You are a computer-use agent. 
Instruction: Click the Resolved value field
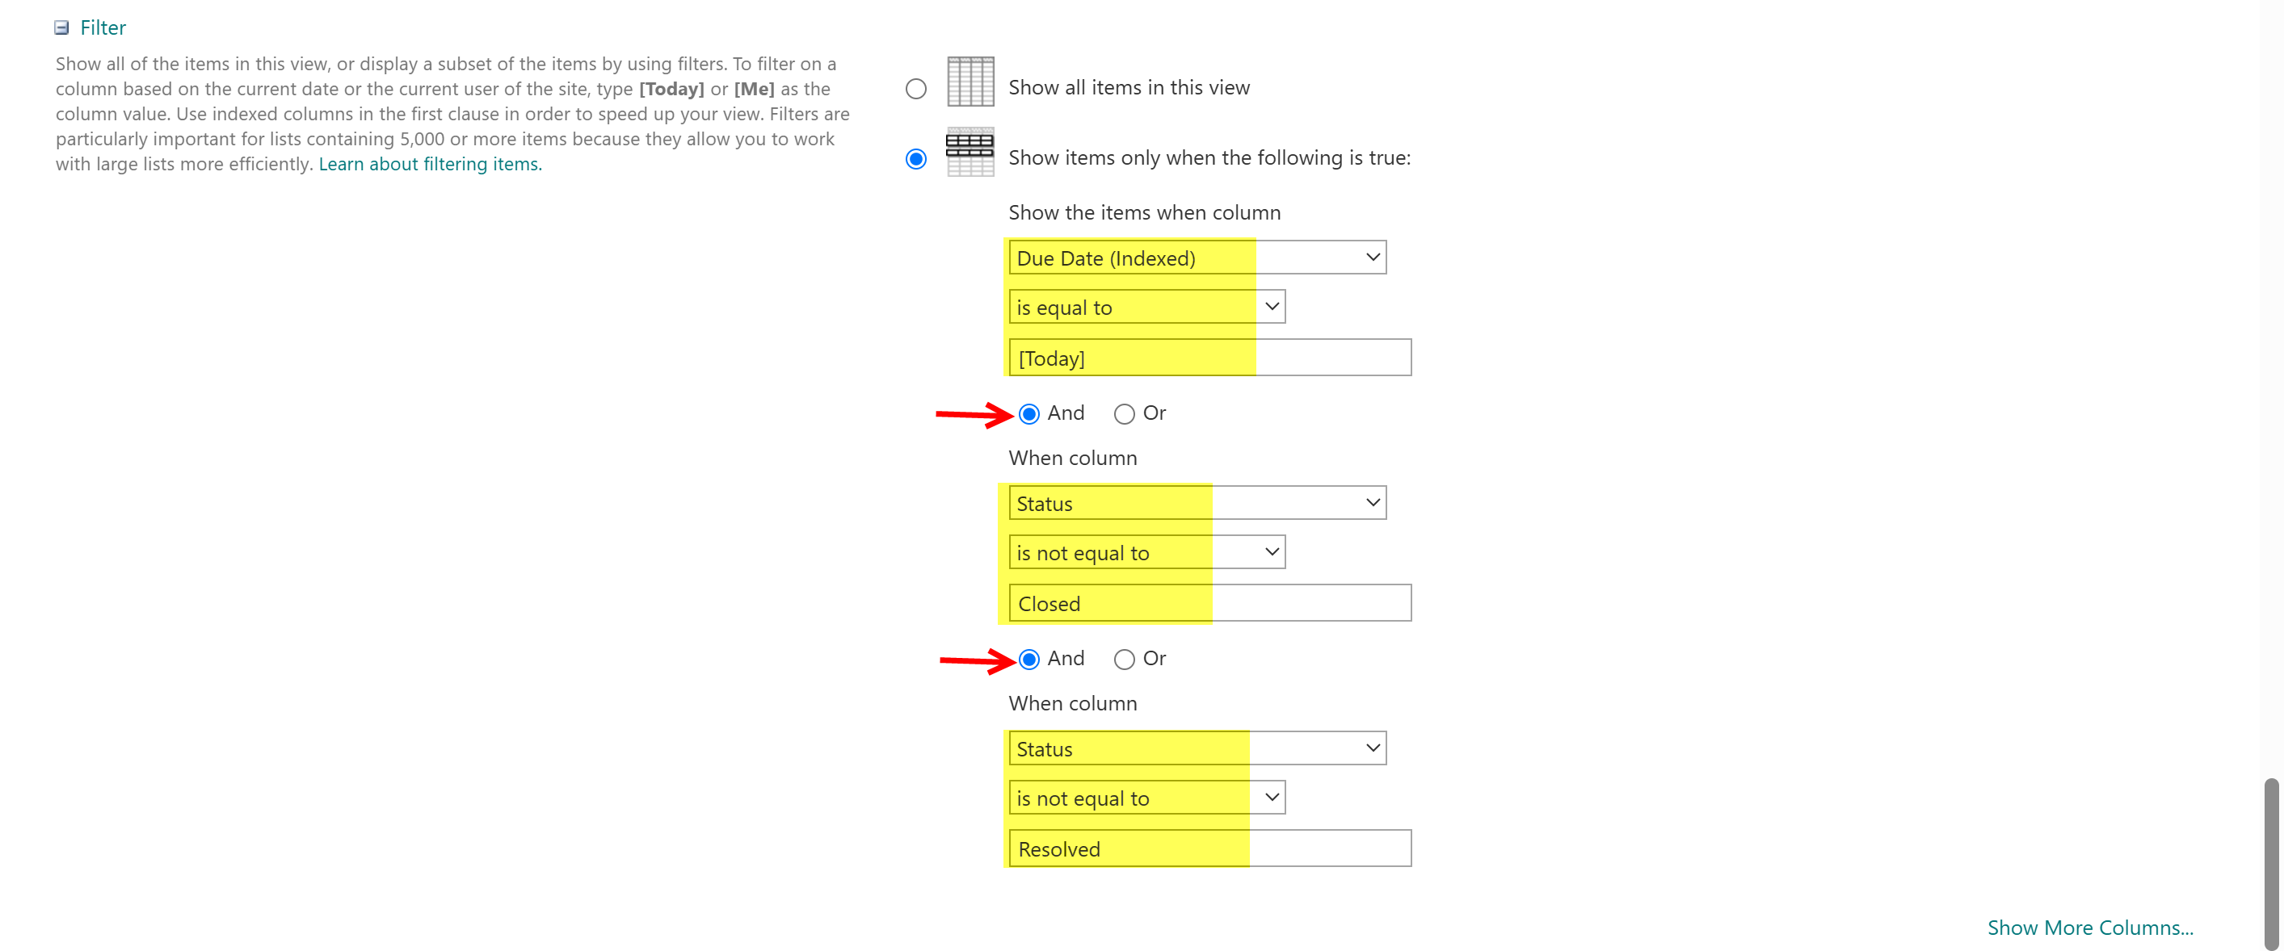pyautogui.click(x=1208, y=848)
